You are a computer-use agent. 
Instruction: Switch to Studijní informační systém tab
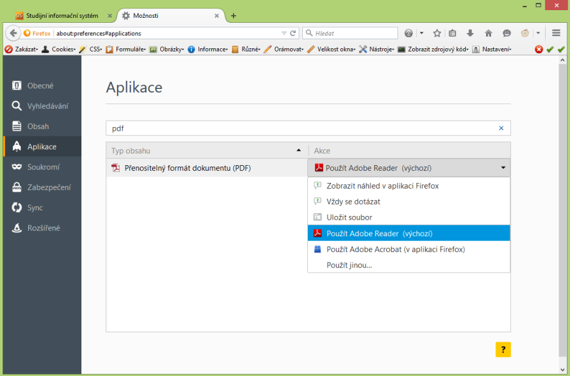point(62,15)
